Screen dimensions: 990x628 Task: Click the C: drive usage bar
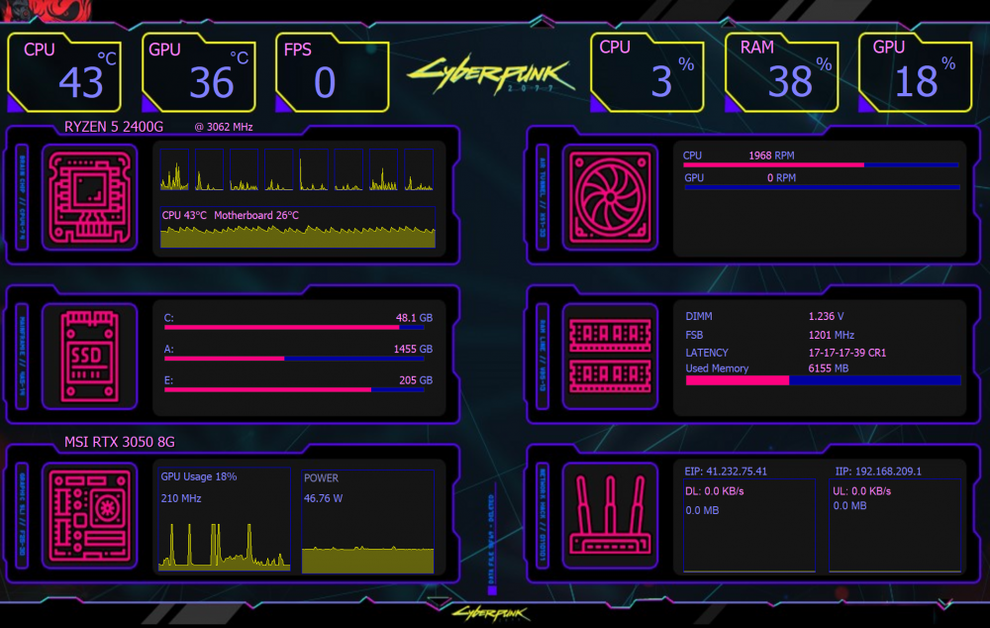pos(298,326)
